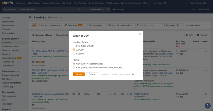Close the Export to CSV dialog
Image resolution: width=213 pixels, height=111 pixels.
tap(140, 34)
